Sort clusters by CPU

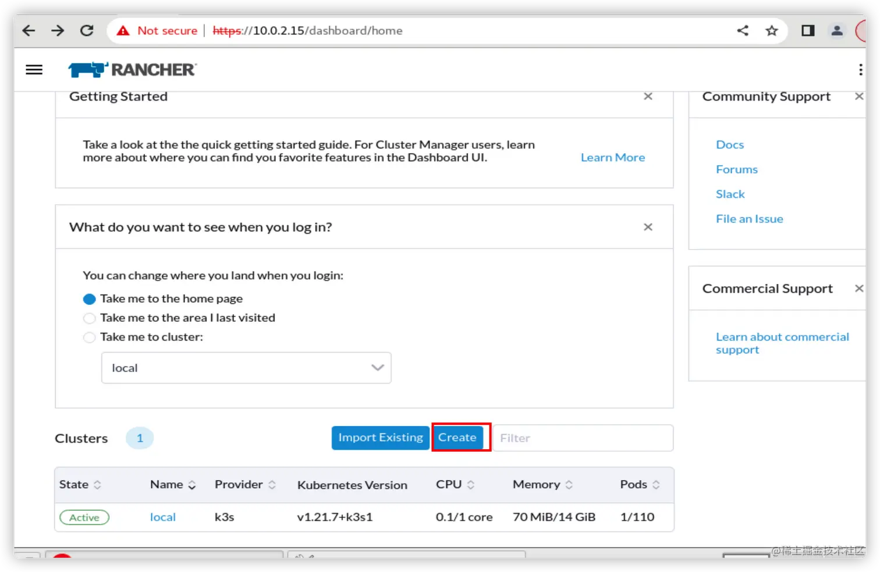tap(455, 485)
